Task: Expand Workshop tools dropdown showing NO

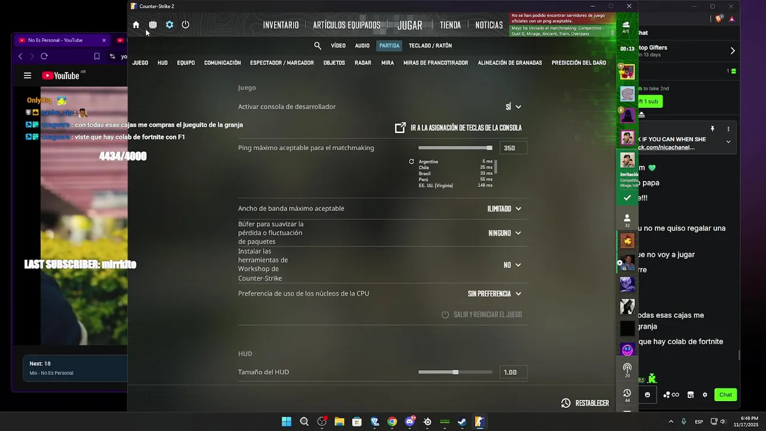Action: pyautogui.click(x=512, y=265)
